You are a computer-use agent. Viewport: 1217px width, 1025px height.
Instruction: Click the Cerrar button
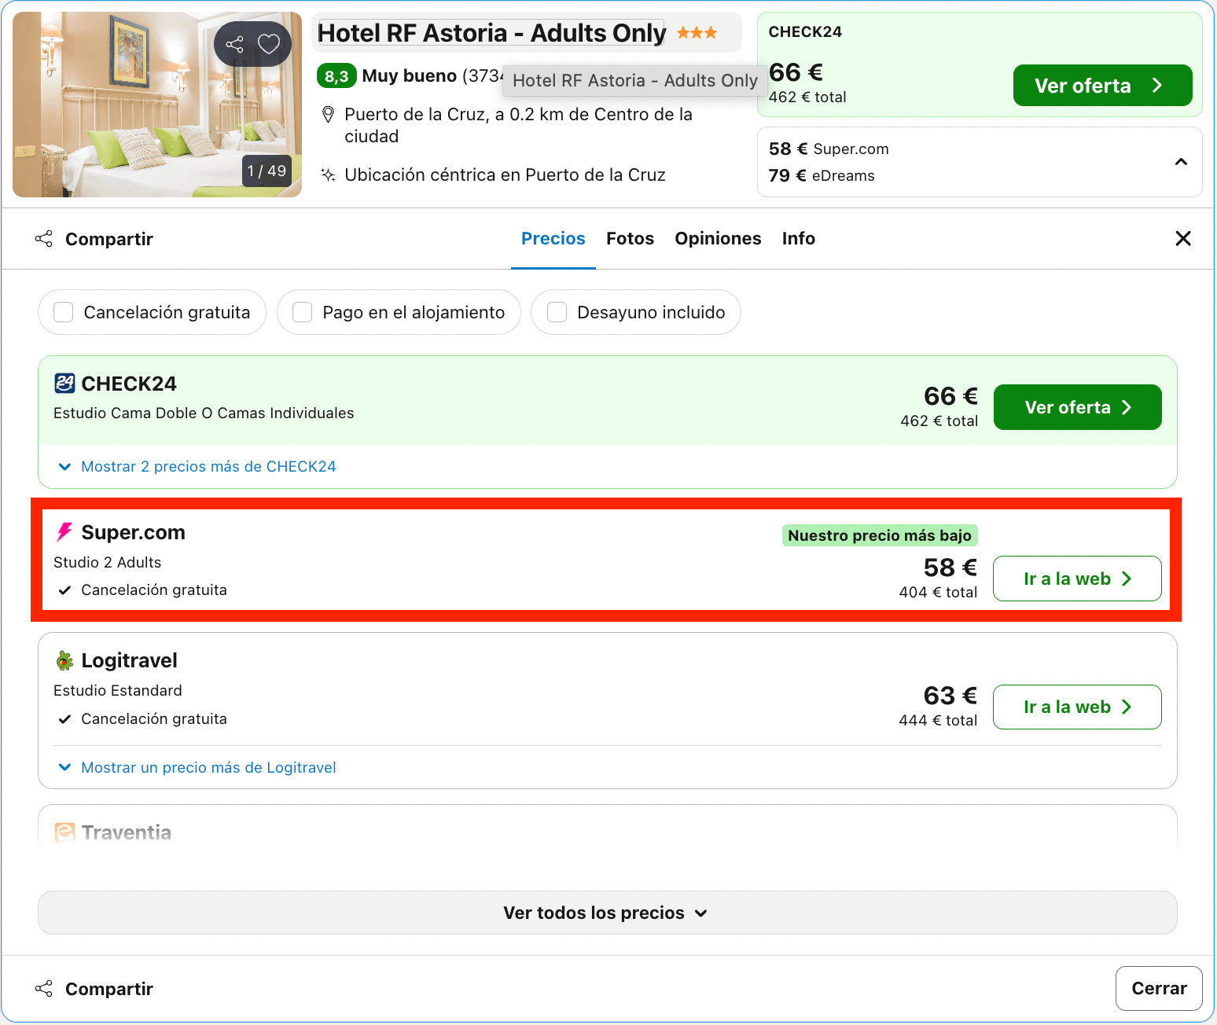(1159, 989)
